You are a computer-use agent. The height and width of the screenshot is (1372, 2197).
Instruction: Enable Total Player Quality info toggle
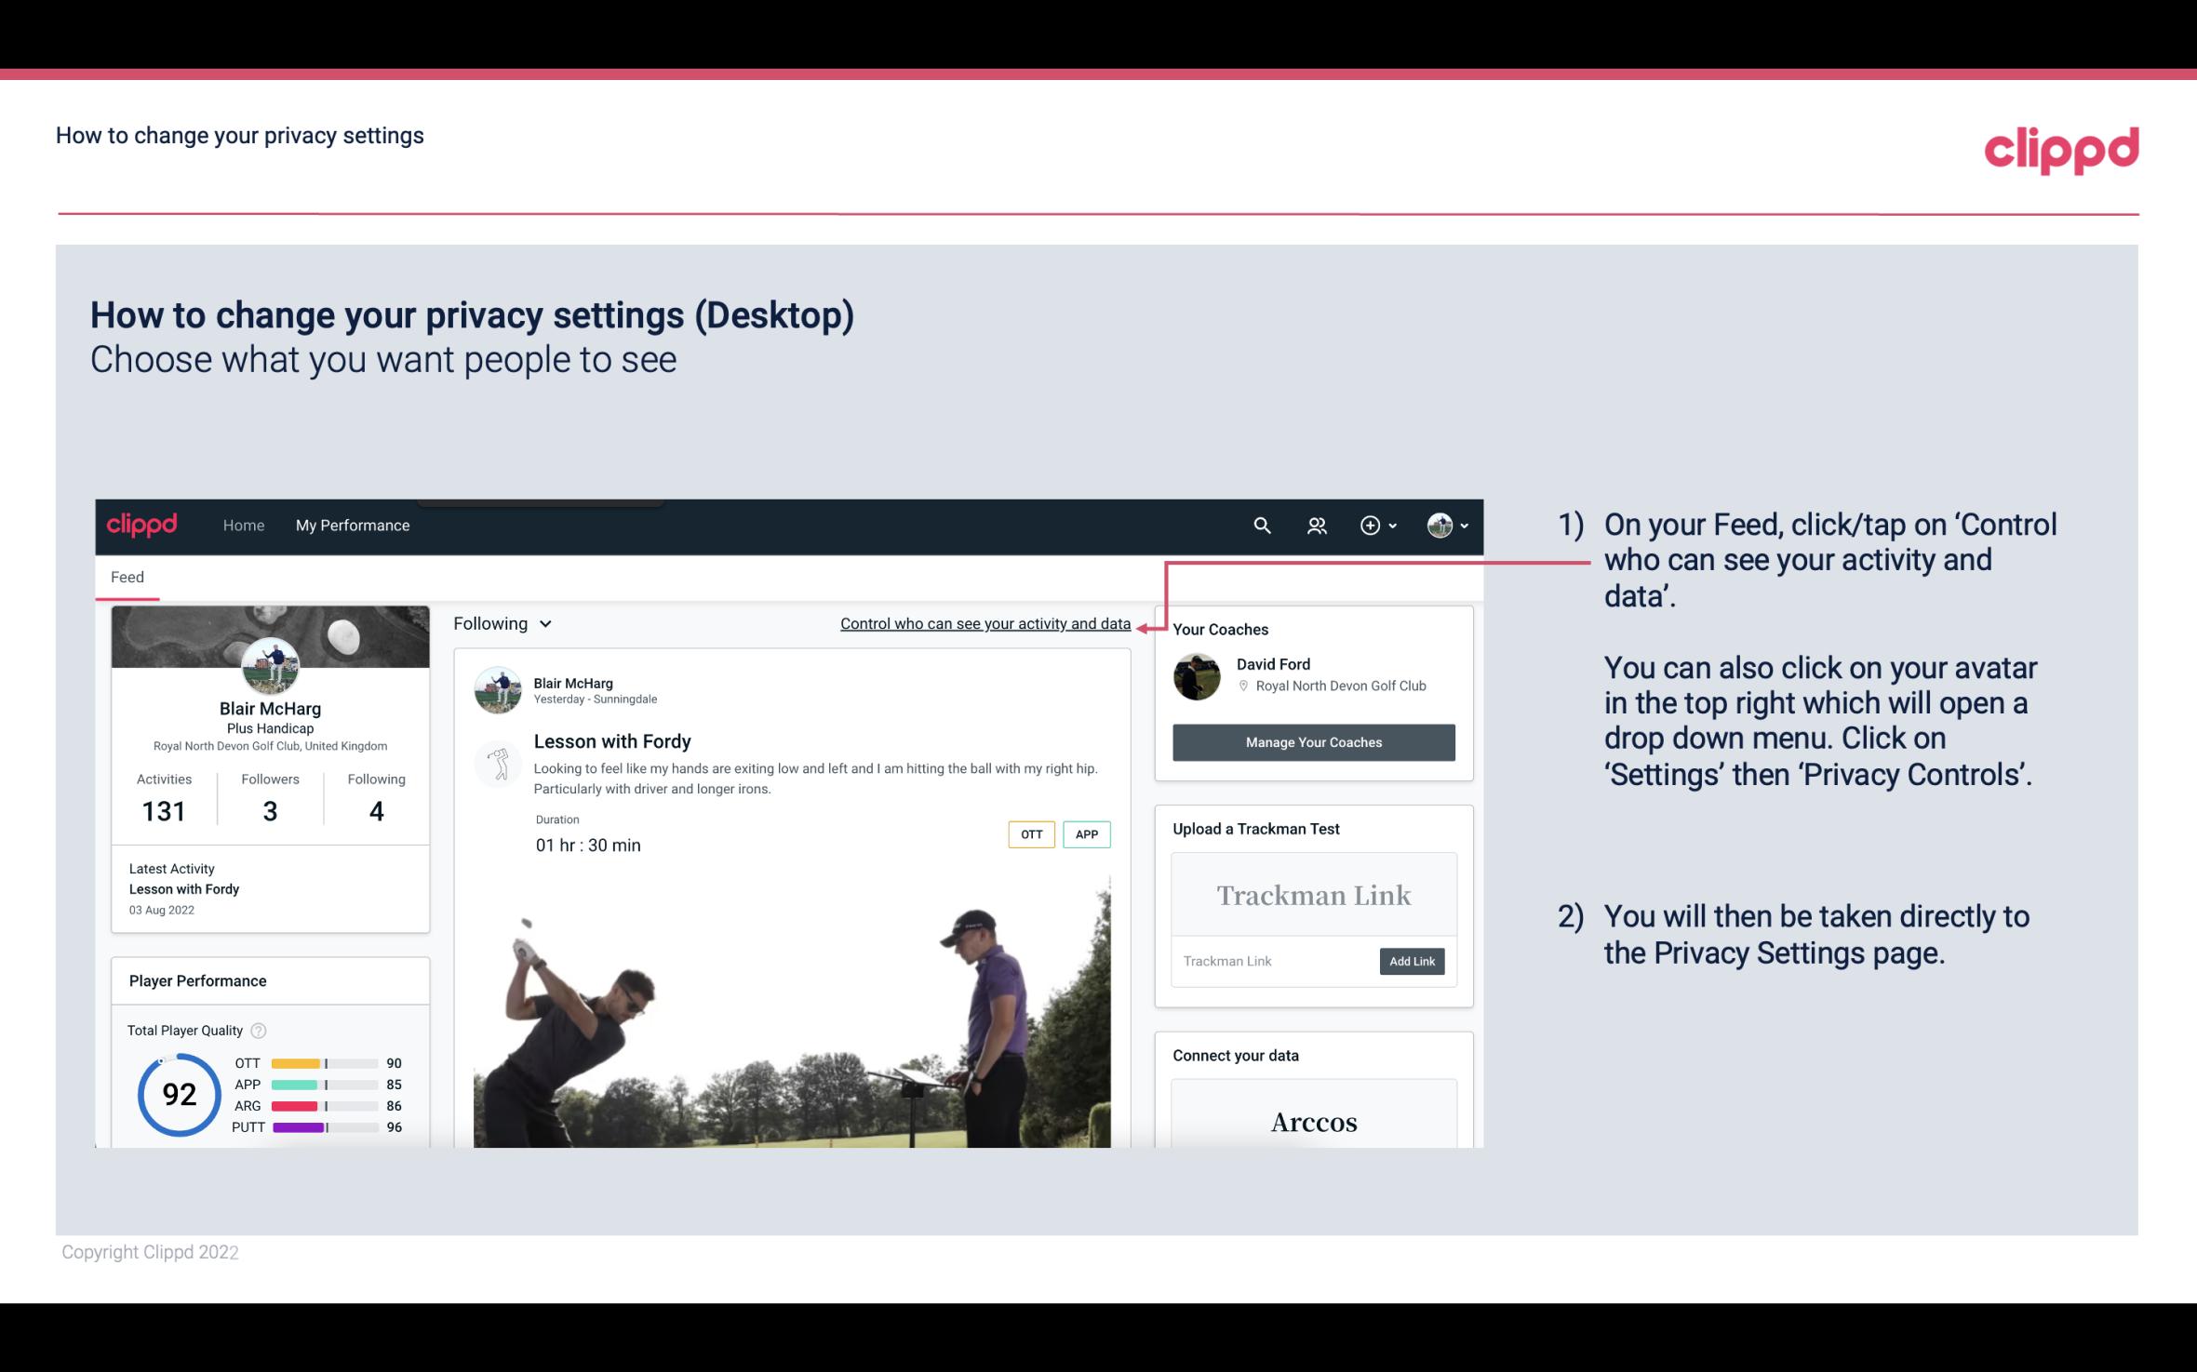click(x=258, y=1029)
